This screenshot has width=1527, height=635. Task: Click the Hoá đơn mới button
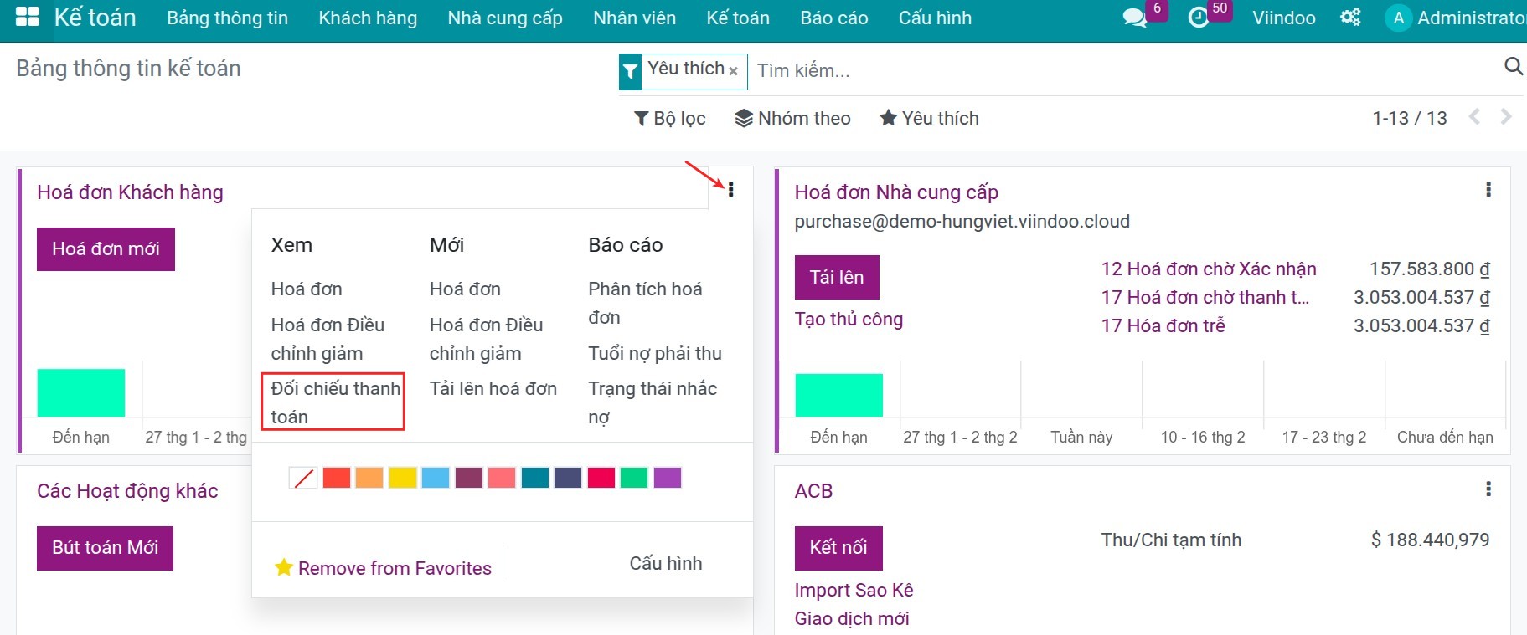pyautogui.click(x=106, y=249)
